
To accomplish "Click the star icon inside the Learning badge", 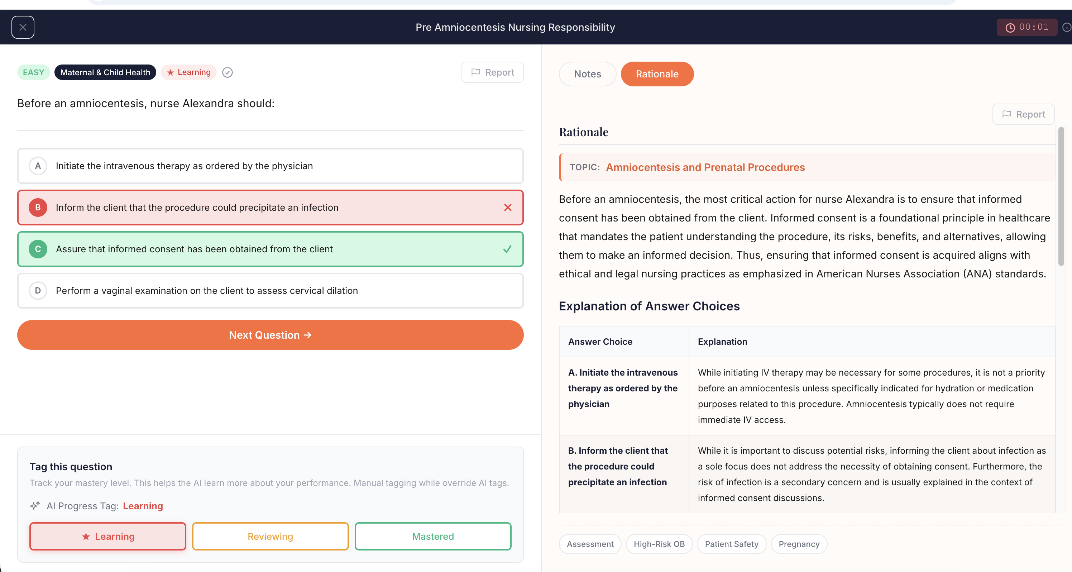I will pos(170,72).
